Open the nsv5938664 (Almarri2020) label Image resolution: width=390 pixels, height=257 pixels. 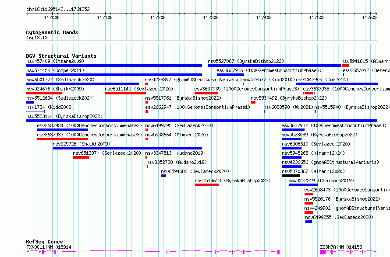click(x=177, y=135)
